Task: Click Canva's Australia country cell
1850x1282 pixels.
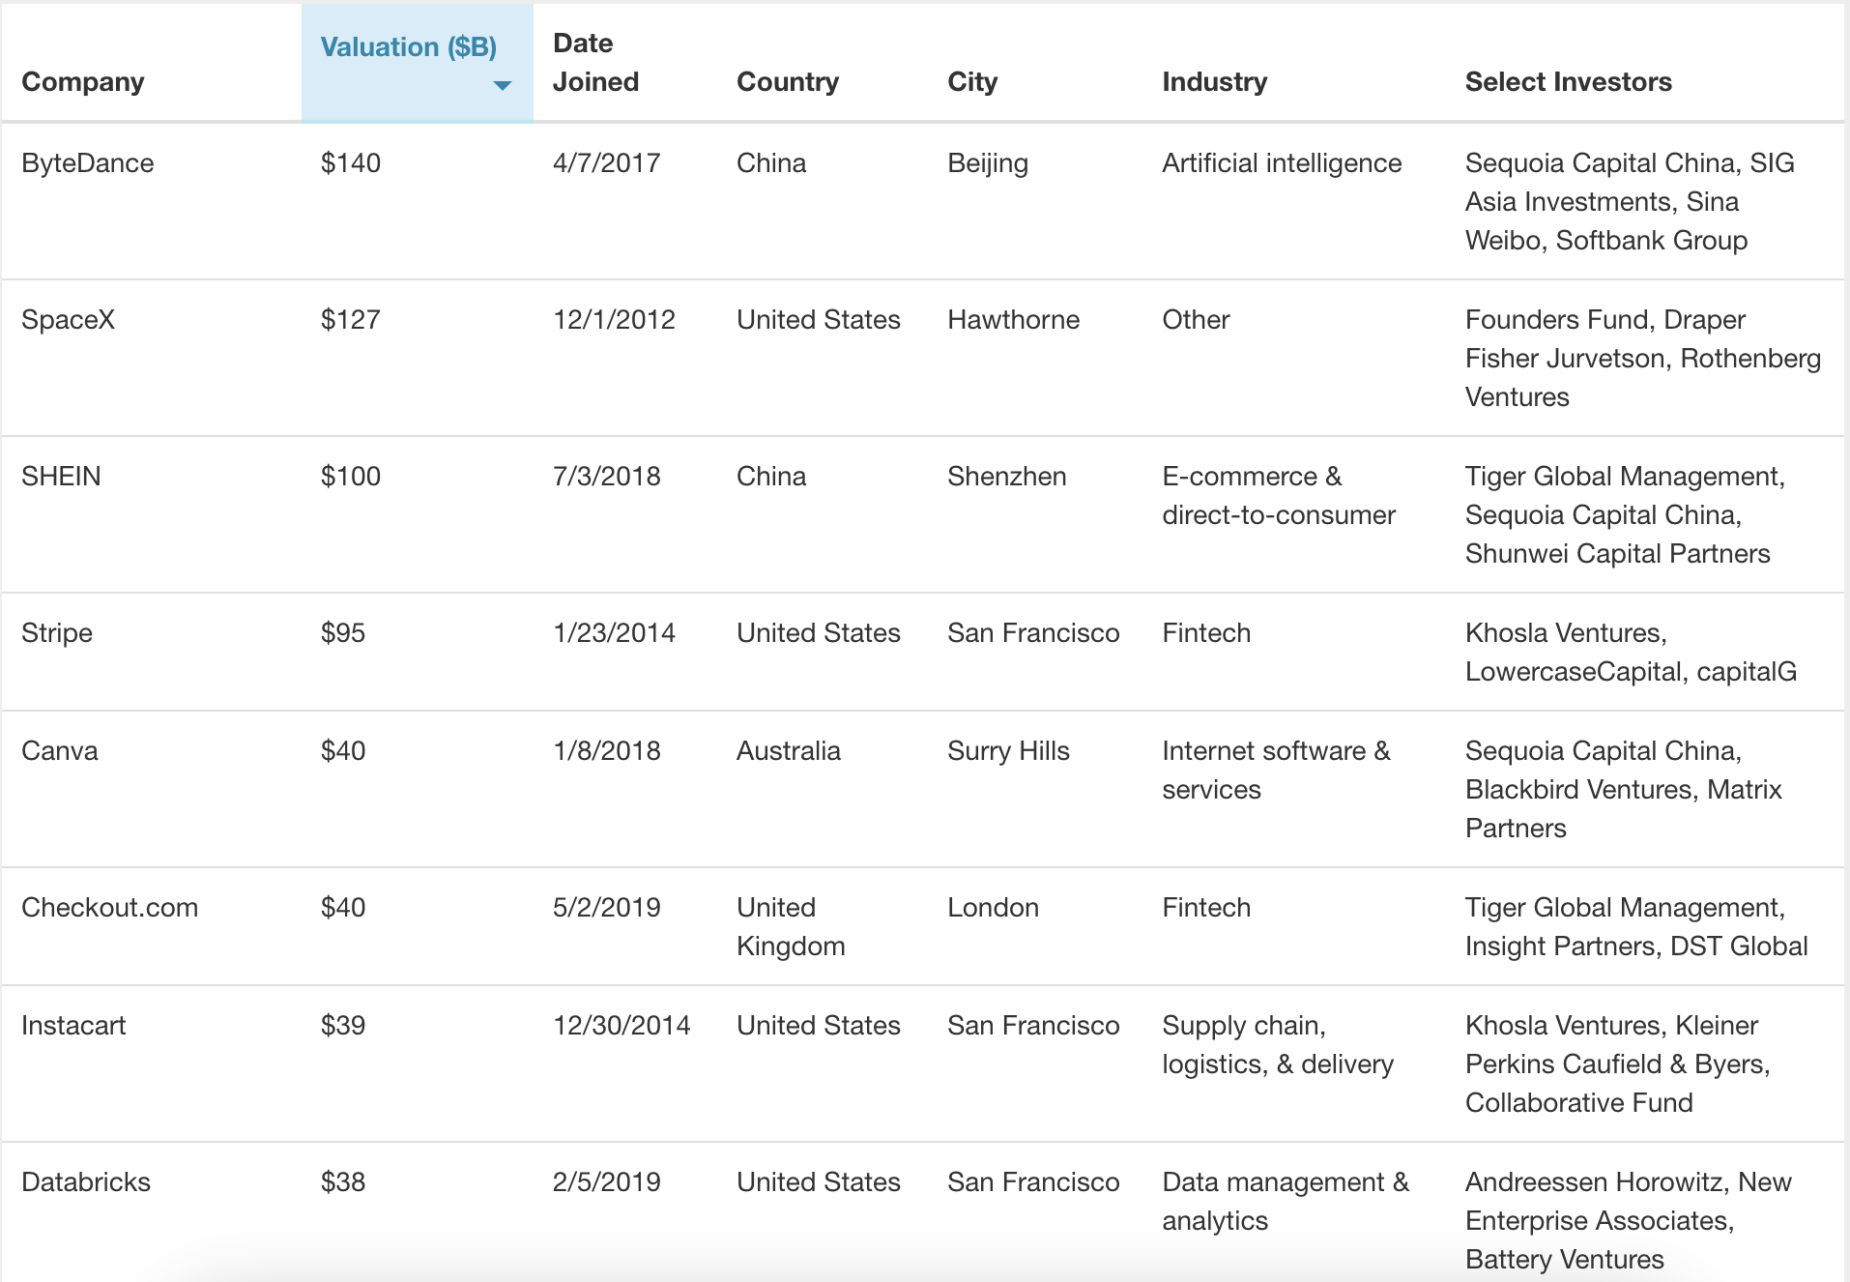Action: [789, 751]
